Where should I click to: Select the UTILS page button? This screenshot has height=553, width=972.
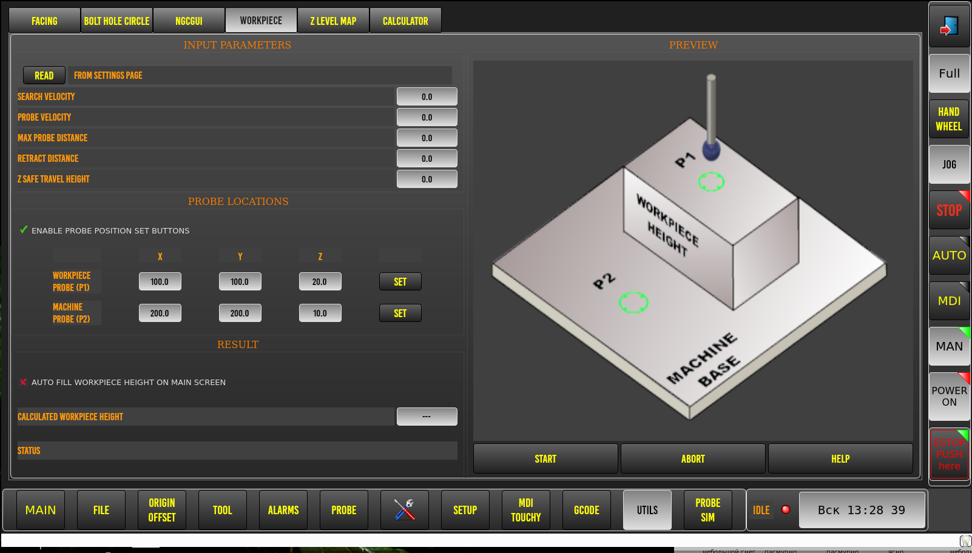(647, 510)
